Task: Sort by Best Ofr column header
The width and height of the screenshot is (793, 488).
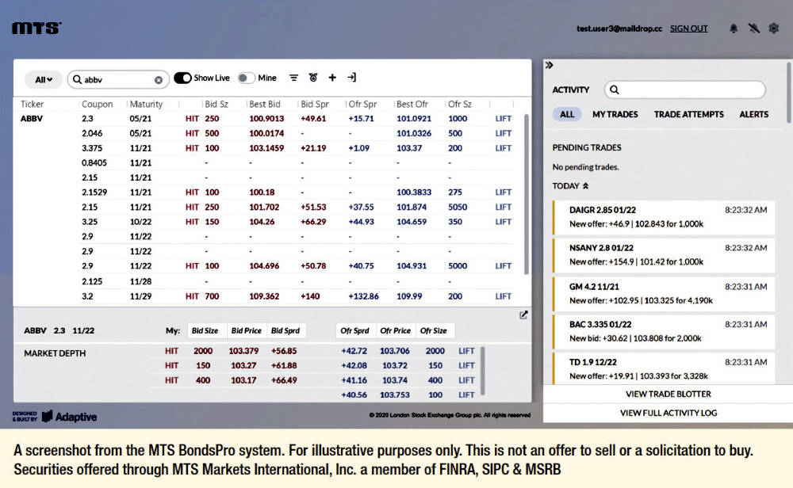Action: coord(412,104)
